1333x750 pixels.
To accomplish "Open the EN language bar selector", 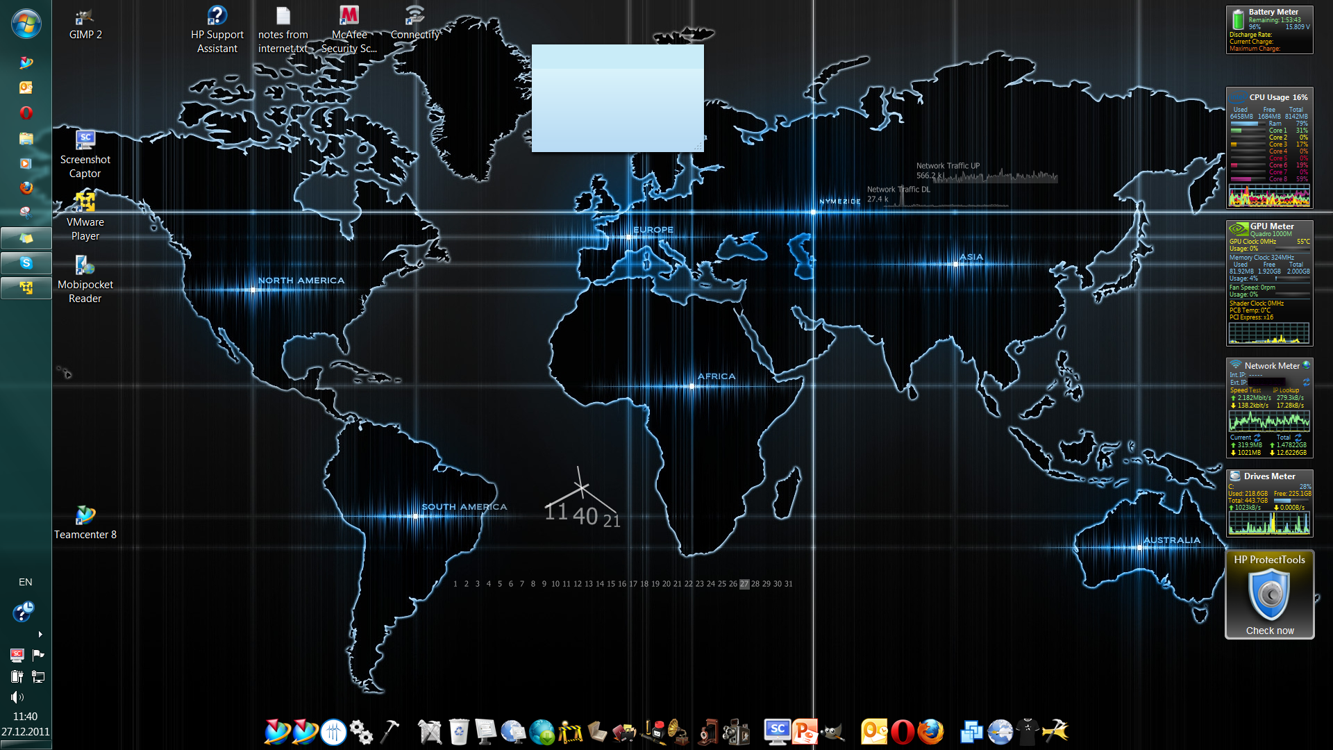I will (26, 582).
